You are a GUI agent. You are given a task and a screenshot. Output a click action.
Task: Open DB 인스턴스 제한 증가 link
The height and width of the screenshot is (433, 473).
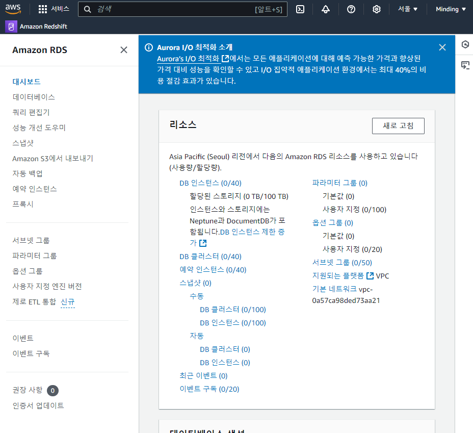(x=252, y=232)
